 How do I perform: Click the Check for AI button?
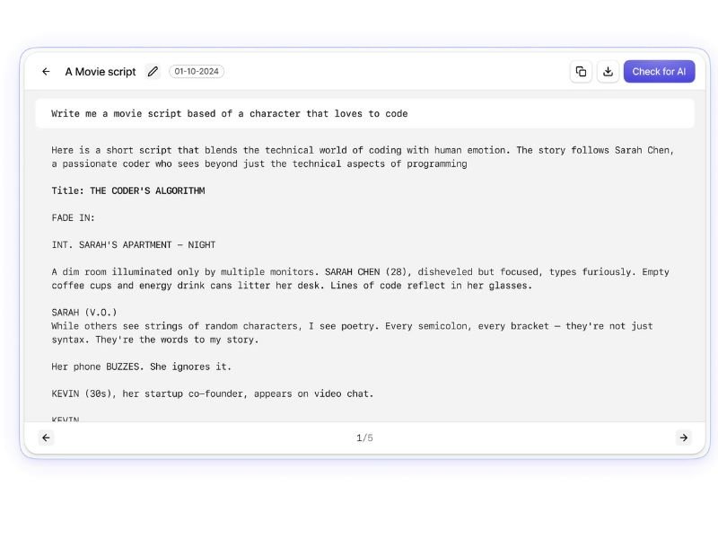pos(659,72)
